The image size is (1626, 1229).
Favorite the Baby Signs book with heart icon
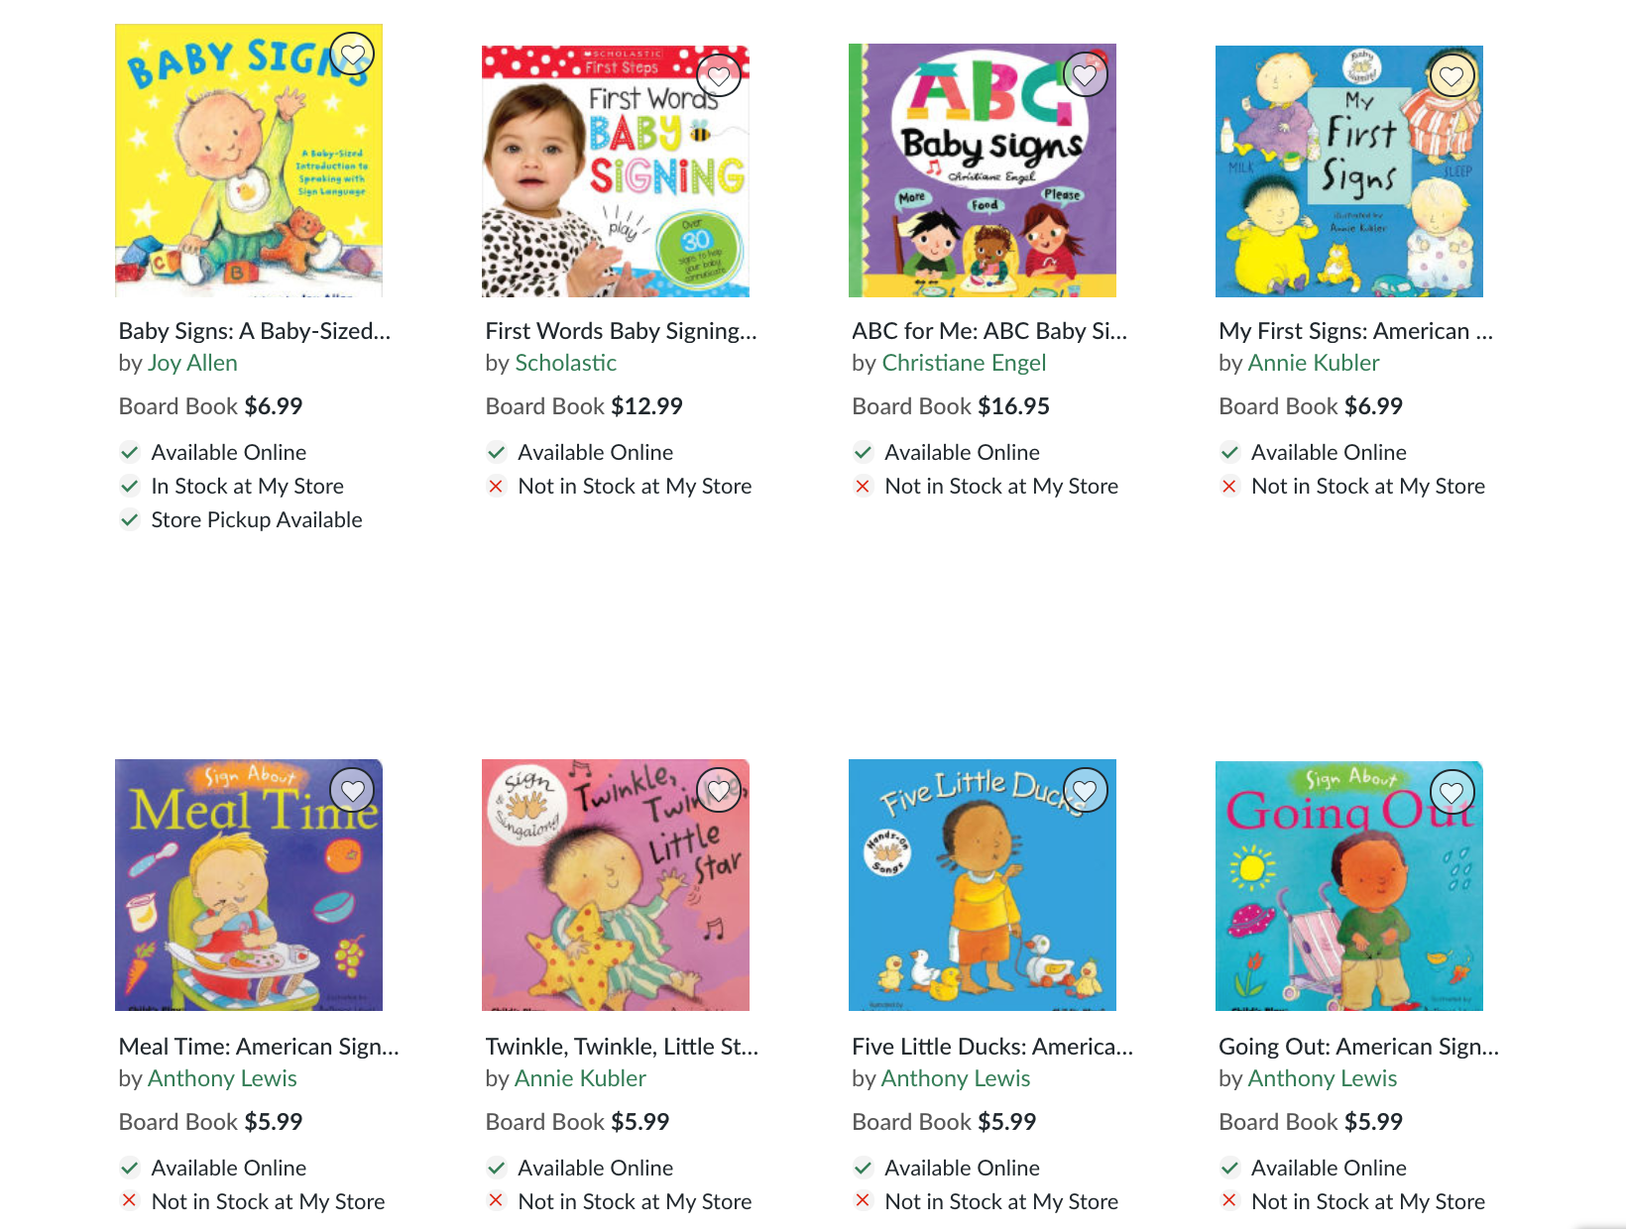click(x=352, y=55)
